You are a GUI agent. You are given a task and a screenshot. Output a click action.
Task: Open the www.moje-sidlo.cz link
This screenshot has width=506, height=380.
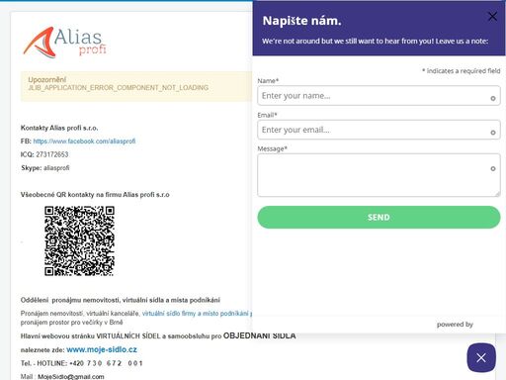[x=102, y=349]
